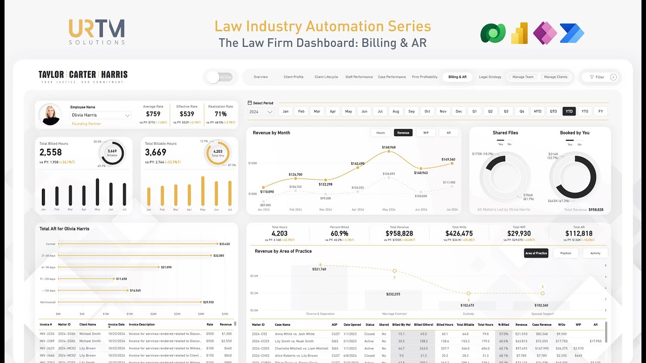
Task: Select the YTD period button
Action: (x=569, y=111)
